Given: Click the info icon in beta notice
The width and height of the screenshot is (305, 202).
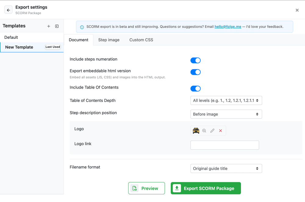Looking at the screenshot, I should tap(82, 27).
